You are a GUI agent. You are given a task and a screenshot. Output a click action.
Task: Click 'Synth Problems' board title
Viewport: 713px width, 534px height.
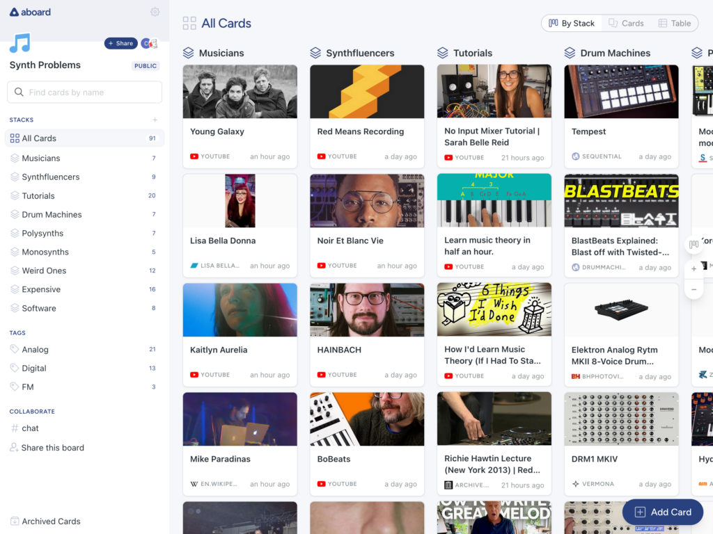(45, 65)
